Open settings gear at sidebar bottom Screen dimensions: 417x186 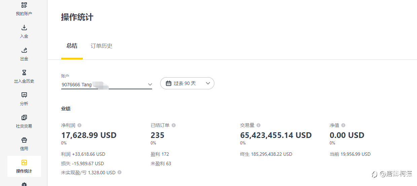pos(24,184)
